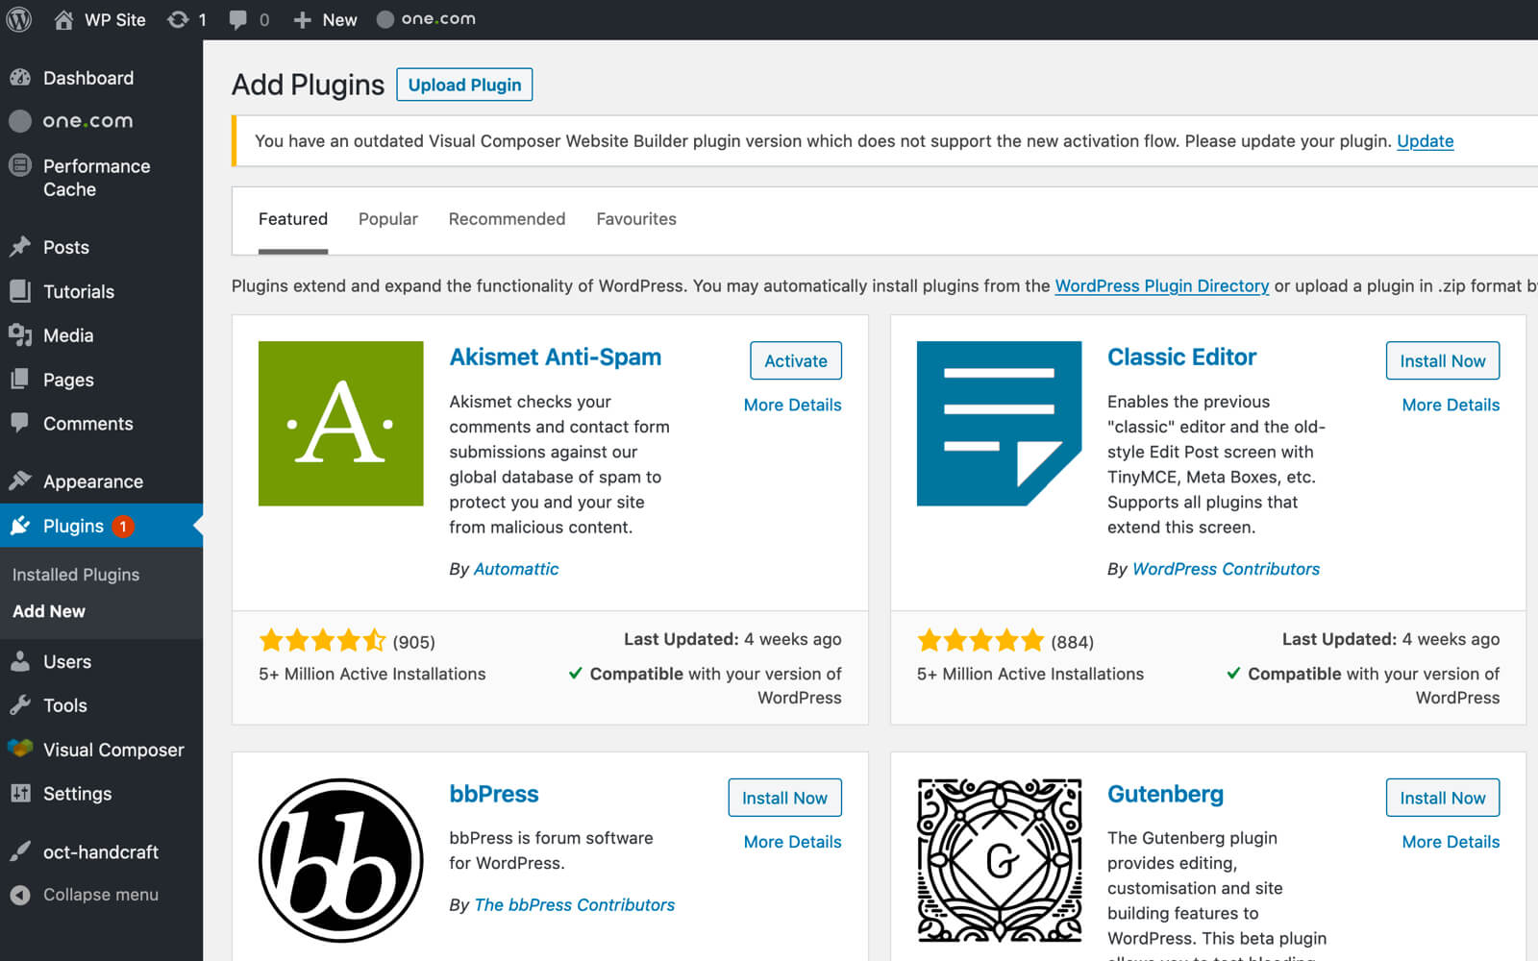The height and width of the screenshot is (961, 1538).
Task: Open More Details for Akismet
Action: pos(792,405)
